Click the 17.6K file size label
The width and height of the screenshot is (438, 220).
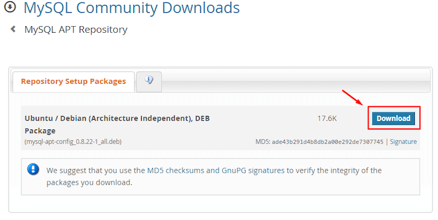pos(327,119)
